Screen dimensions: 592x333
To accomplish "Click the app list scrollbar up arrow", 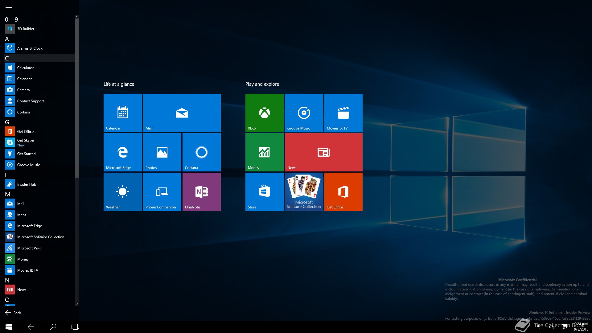I will click(77, 17).
